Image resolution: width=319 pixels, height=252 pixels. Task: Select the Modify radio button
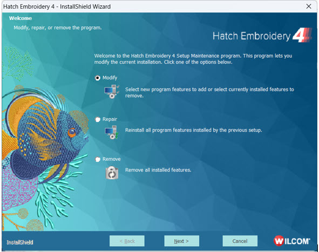[x=98, y=78]
